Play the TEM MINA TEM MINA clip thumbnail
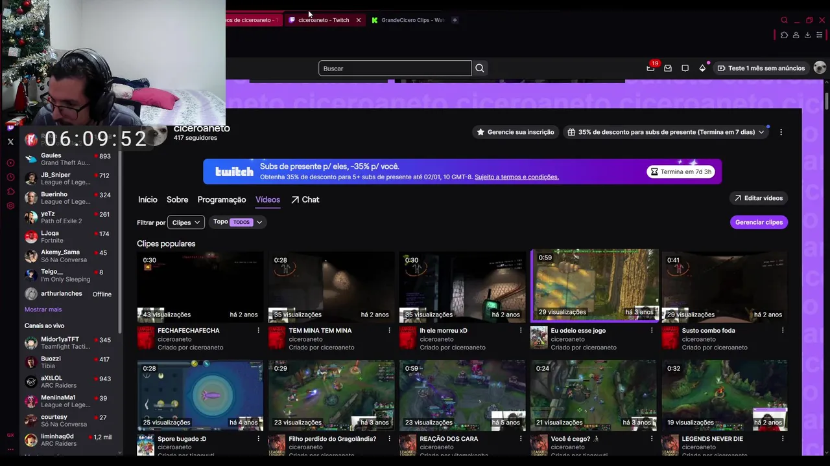The height and width of the screenshot is (466, 830). coord(331,287)
